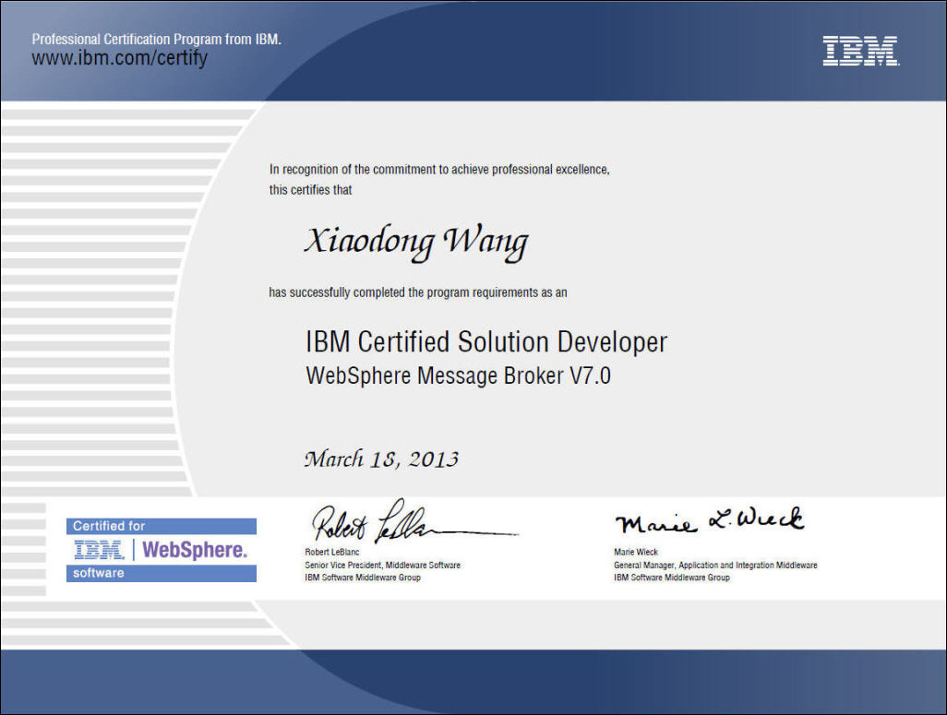Click the "software" badge footer

pyautogui.click(x=162, y=573)
